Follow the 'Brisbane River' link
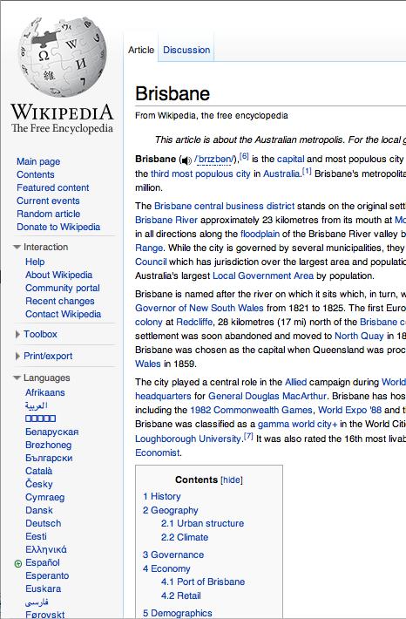The height and width of the screenshot is (619, 406). tap(166, 220)
